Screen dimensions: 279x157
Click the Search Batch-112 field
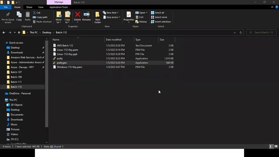pos(262,33)
